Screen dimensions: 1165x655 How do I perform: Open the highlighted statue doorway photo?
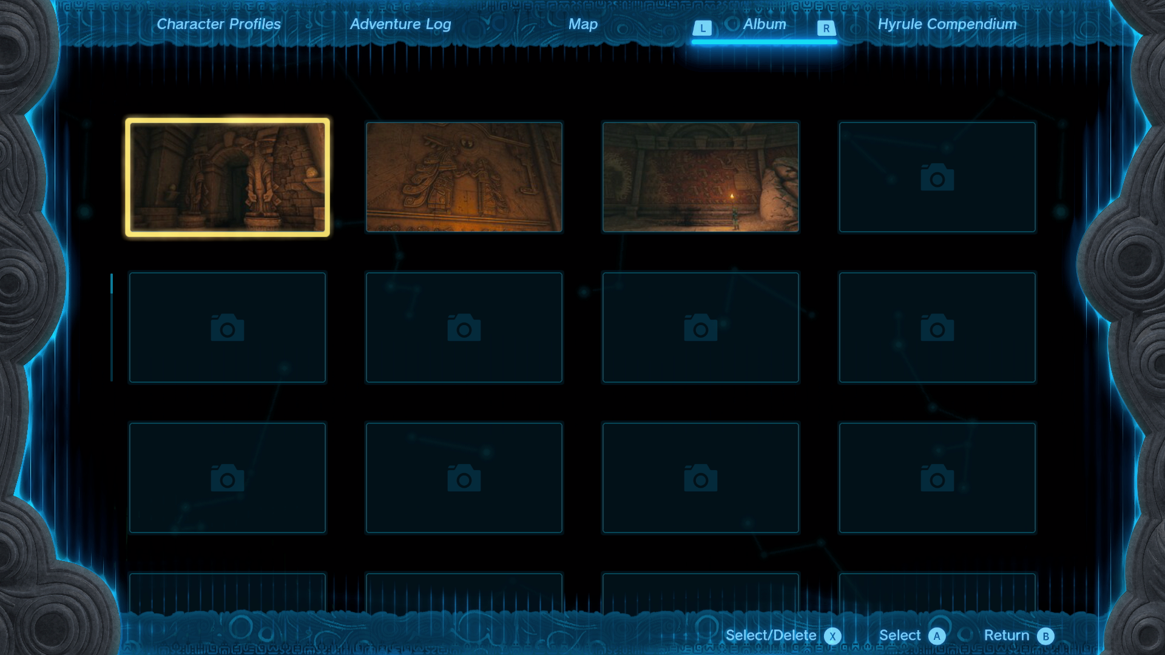[228, 177]
